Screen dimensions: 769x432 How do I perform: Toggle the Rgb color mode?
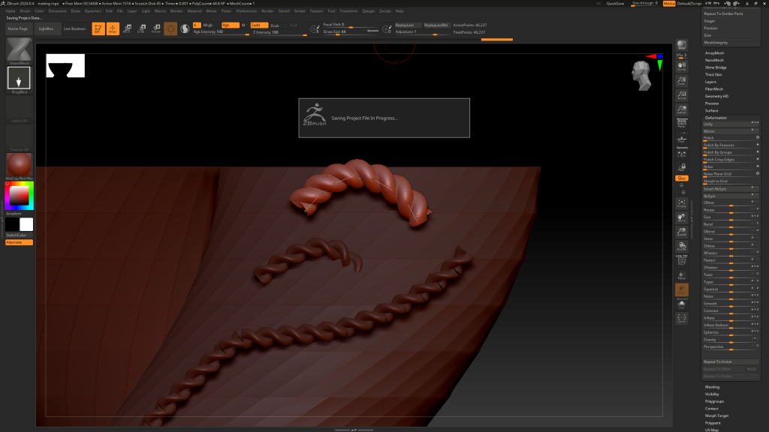coord(229,25)
